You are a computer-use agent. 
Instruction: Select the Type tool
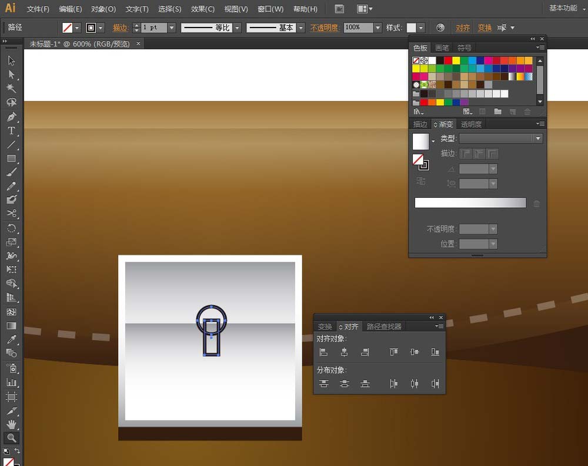11,131
